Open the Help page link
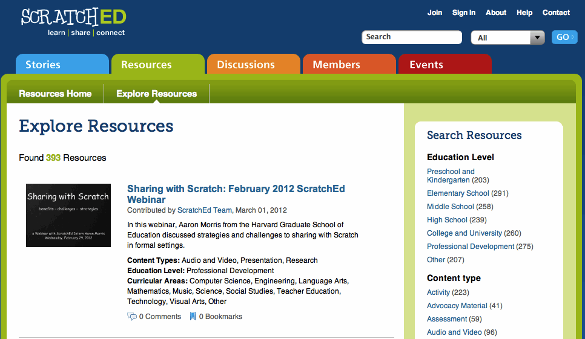Viewport: 585px width, 339px height. tap(524, 13)
